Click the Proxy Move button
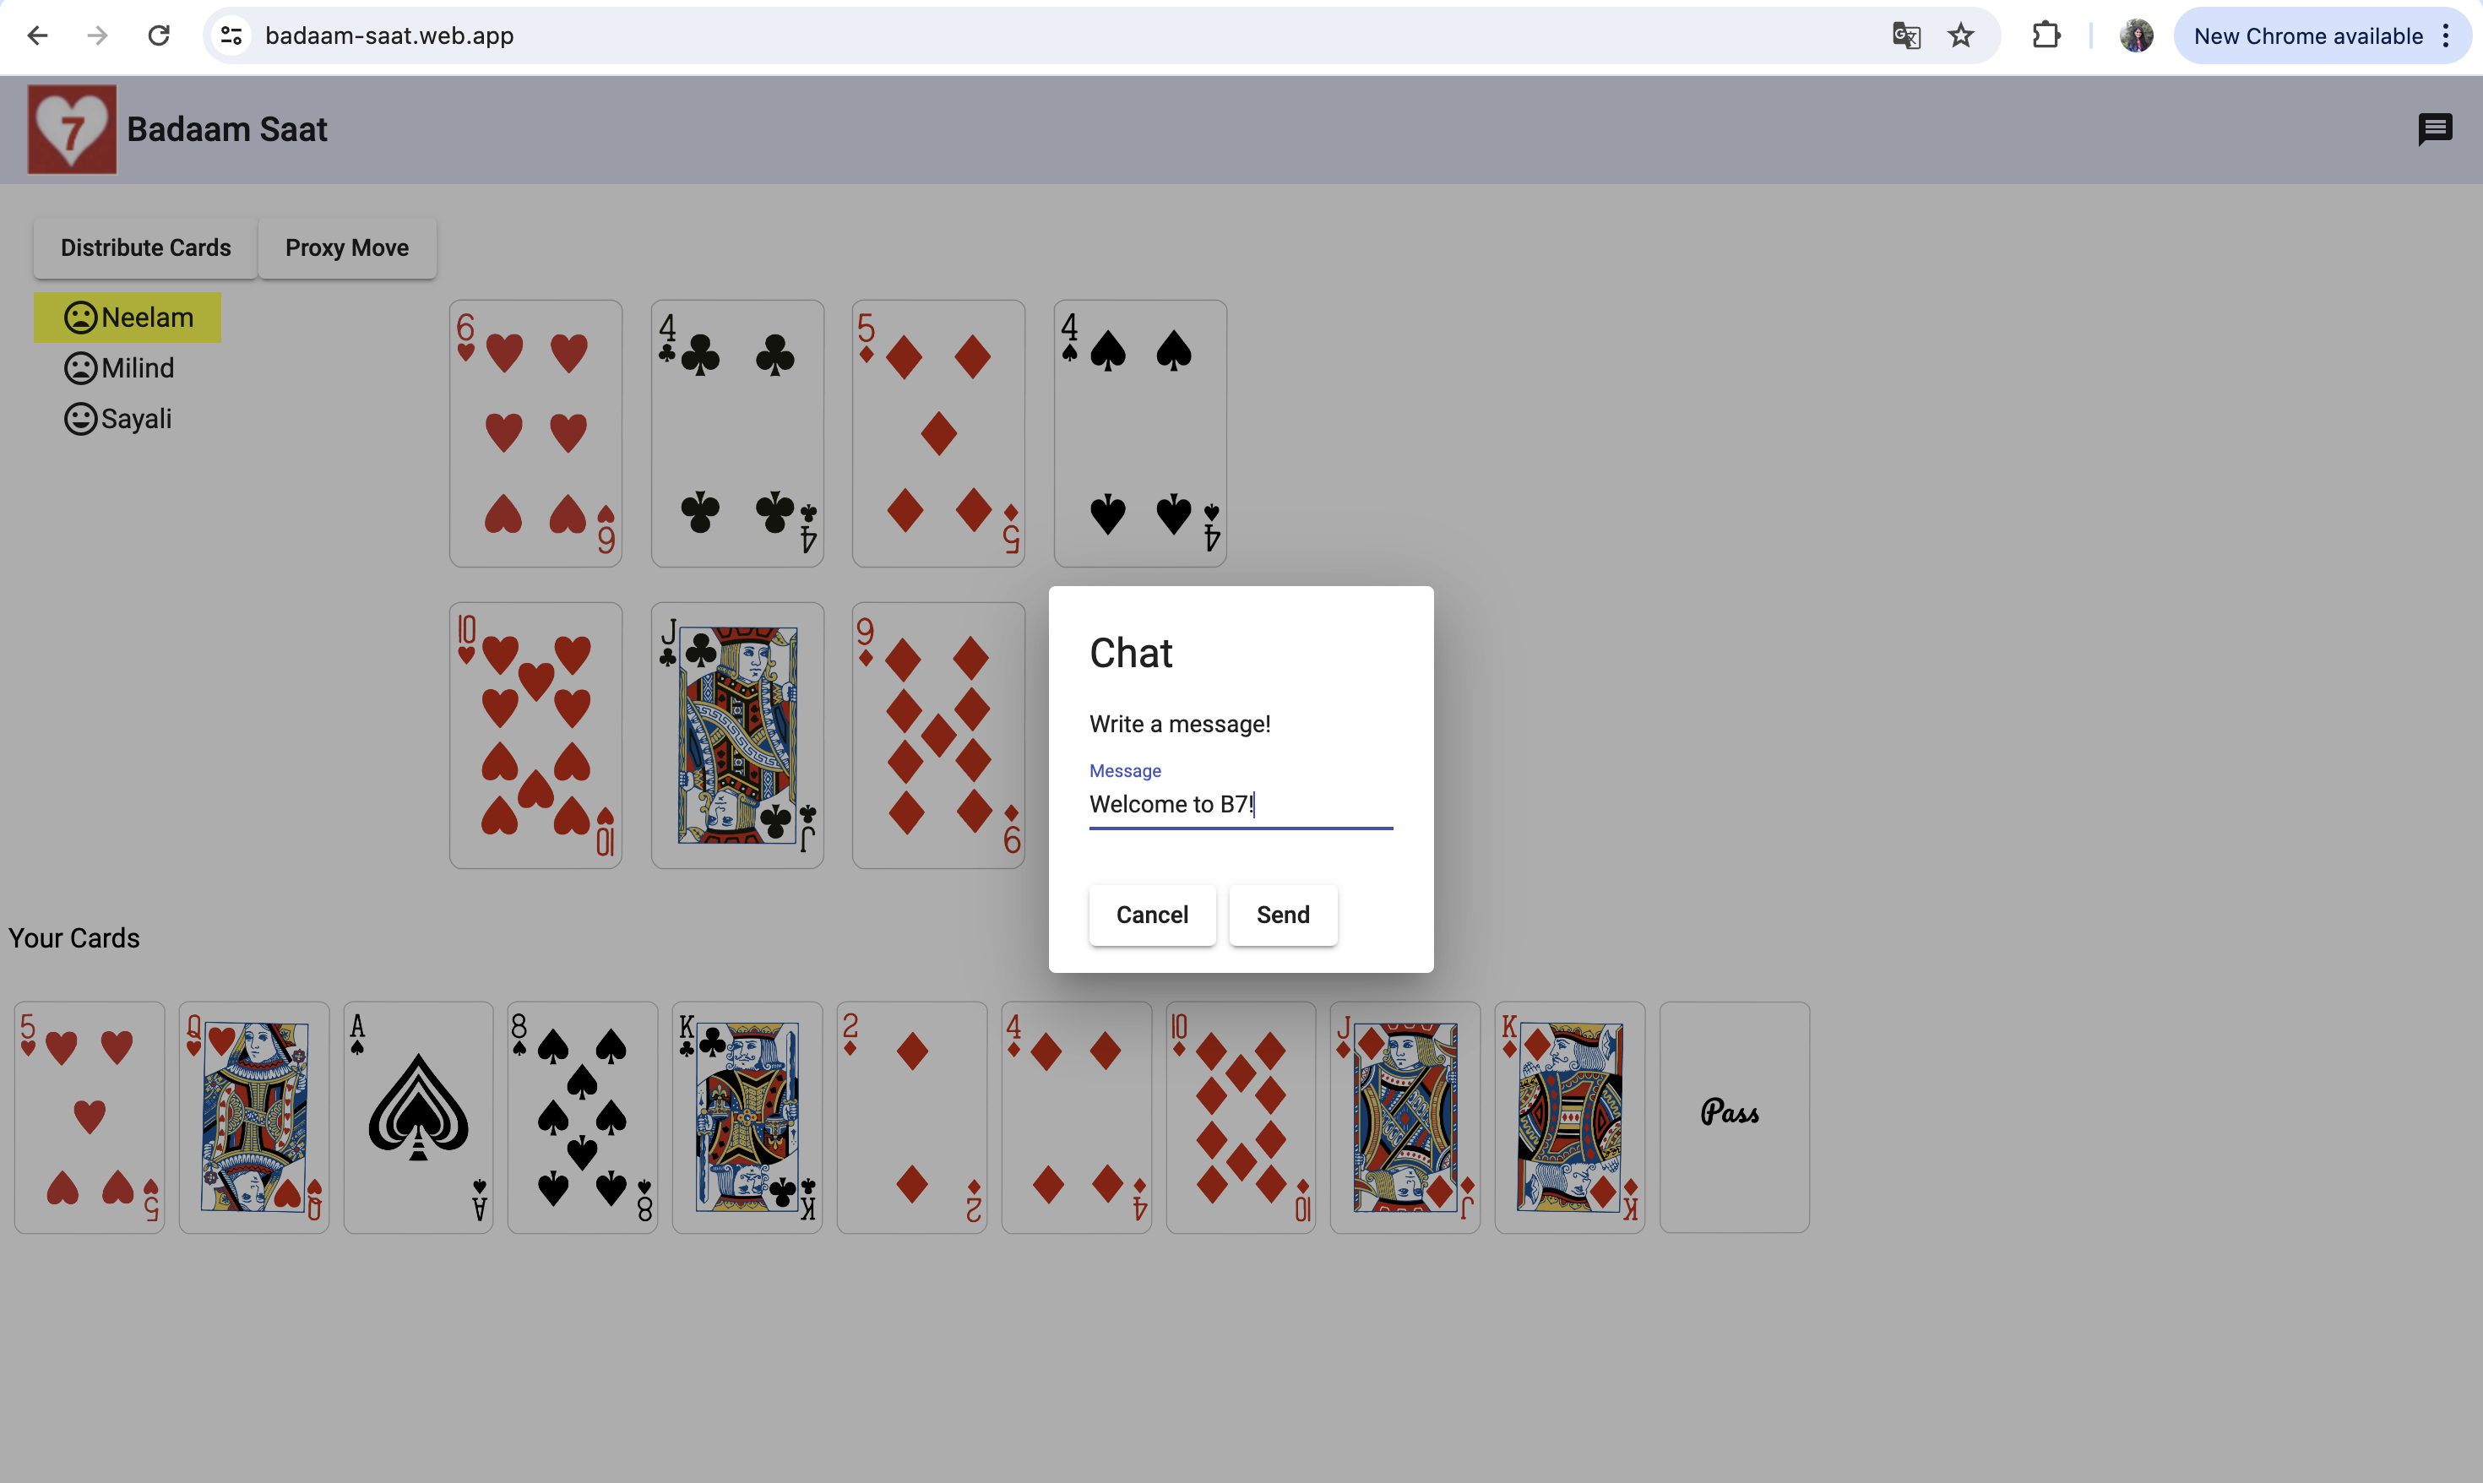The image size is (2483, 1483). (x=347, y=247)
